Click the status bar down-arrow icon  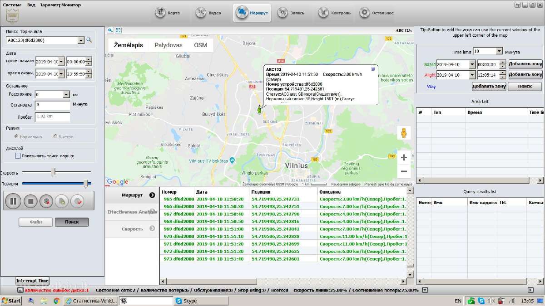pos(425,290)
